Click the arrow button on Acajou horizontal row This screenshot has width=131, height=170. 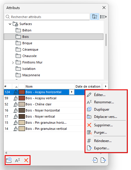point(72,92)
